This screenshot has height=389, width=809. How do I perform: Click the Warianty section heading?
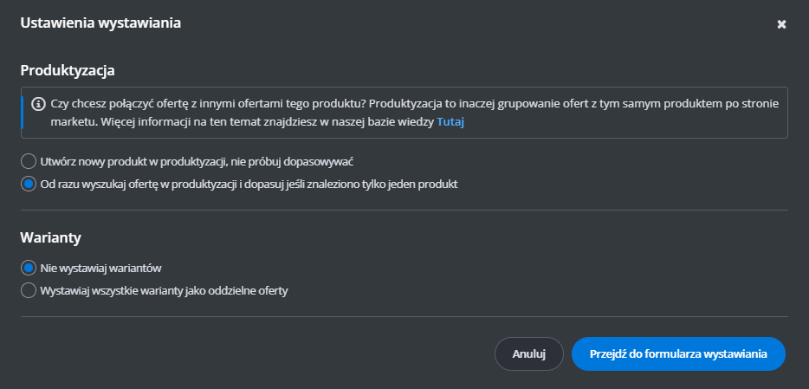(51, 237)
